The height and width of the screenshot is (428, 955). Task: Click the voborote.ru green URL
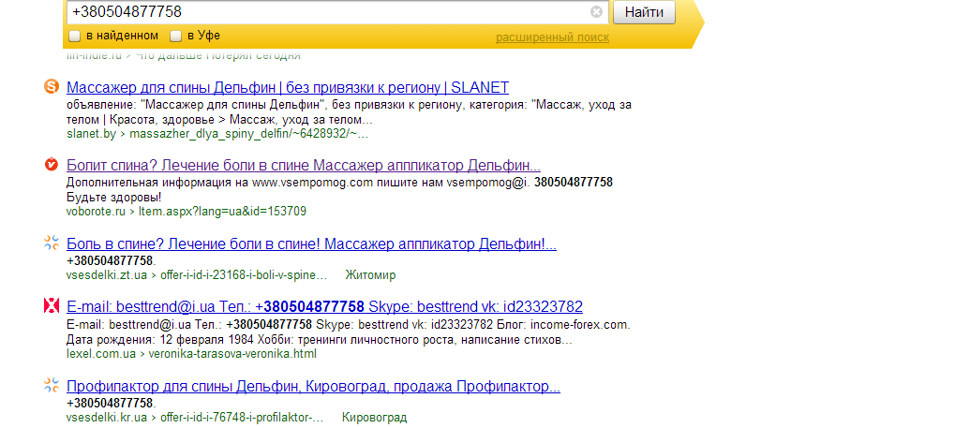[187, 212]
